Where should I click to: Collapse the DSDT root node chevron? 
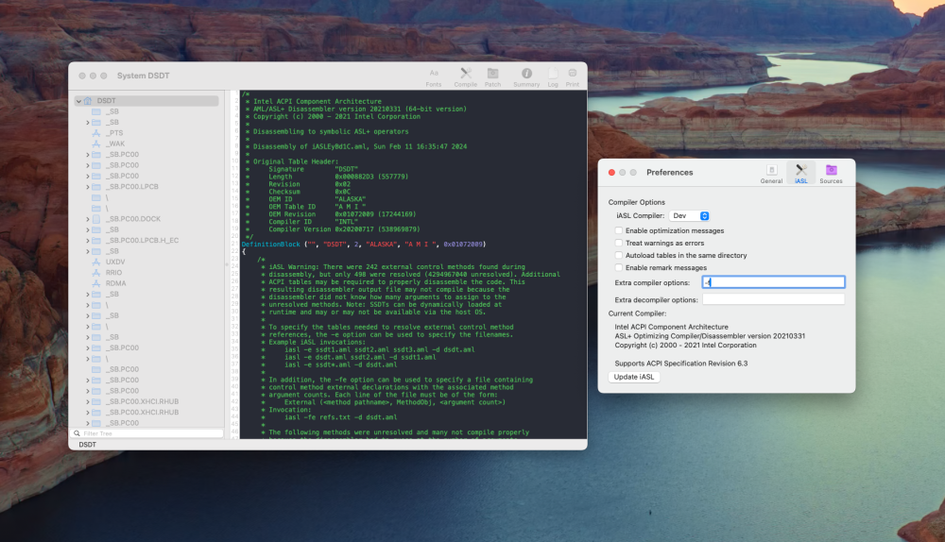click(79, 101)
